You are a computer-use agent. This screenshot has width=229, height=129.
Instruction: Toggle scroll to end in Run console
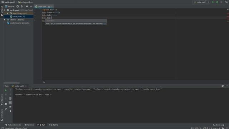pyautogui.click(x=10, y=103)
